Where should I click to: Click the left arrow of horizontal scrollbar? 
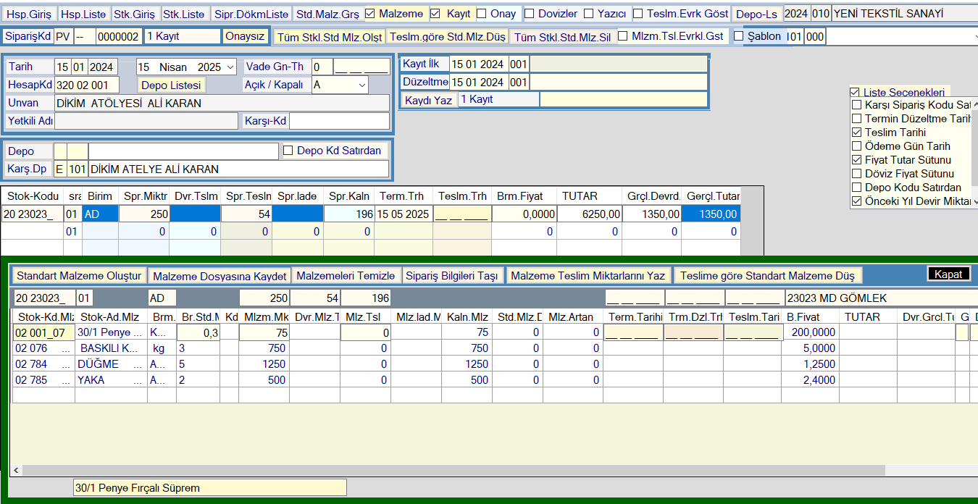16,470
